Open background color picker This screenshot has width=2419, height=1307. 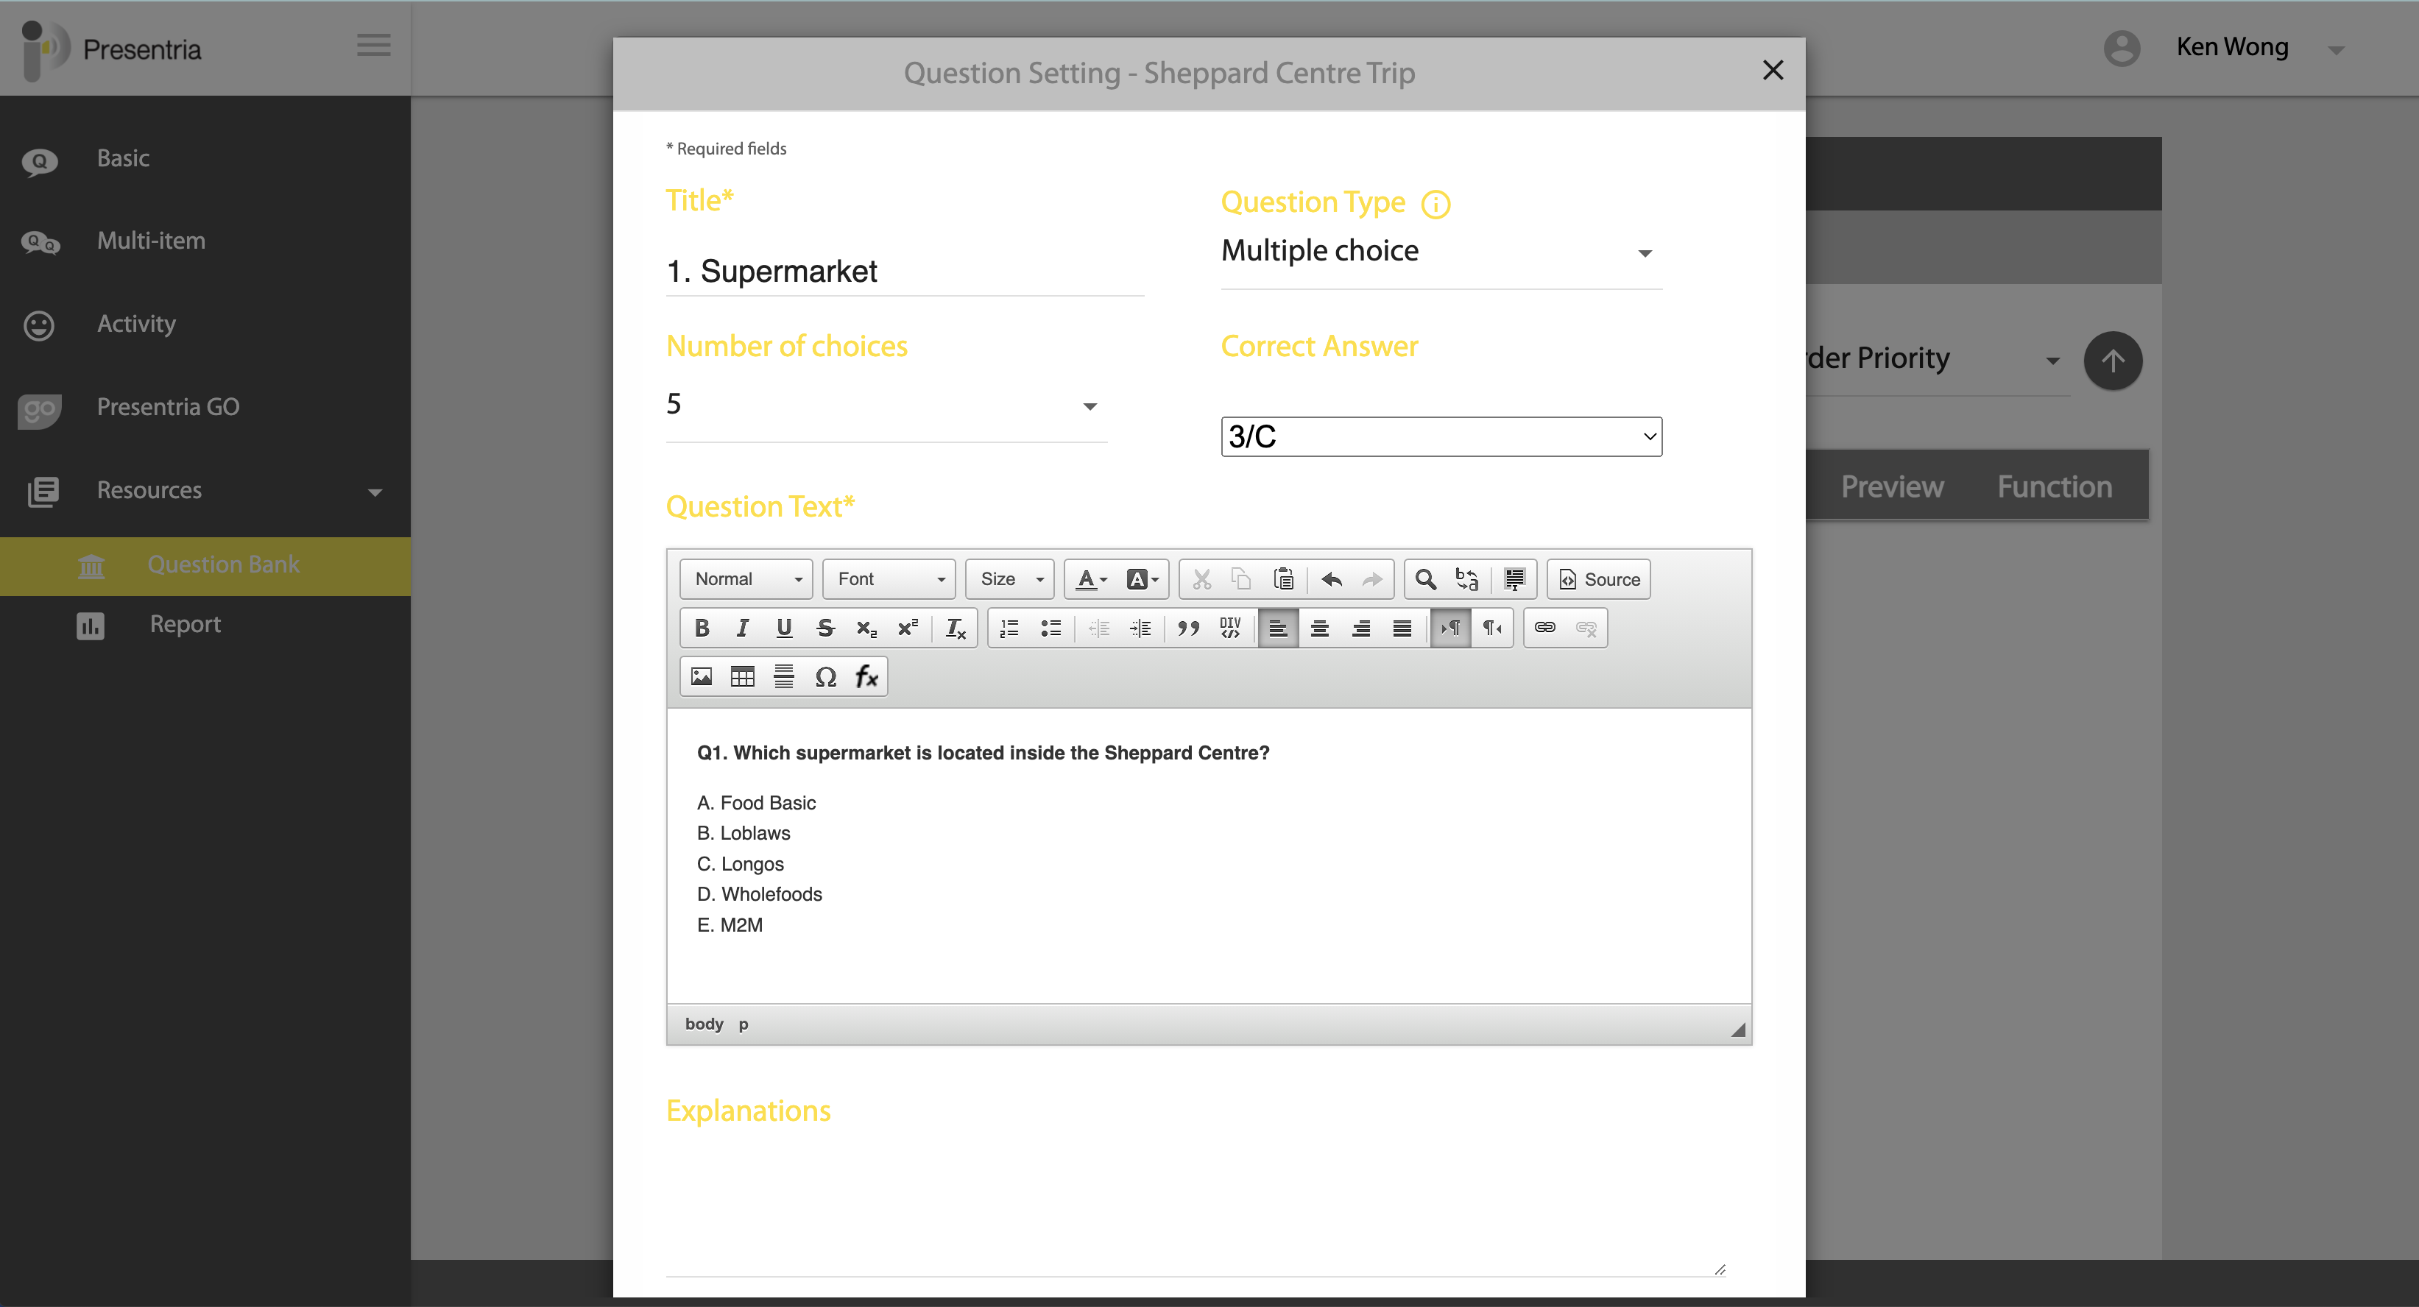pyautogui.click(x=1142, y=579)
